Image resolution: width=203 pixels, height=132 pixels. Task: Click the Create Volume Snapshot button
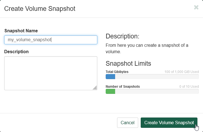coord(169,123)
